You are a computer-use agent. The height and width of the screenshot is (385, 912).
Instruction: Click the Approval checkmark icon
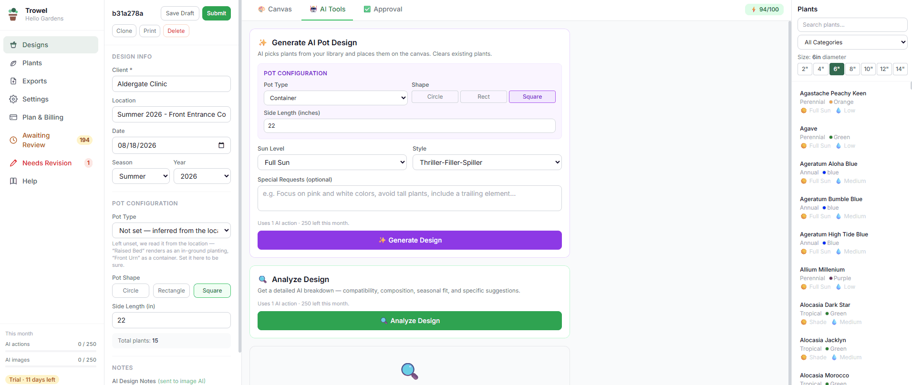pos(367,9)
